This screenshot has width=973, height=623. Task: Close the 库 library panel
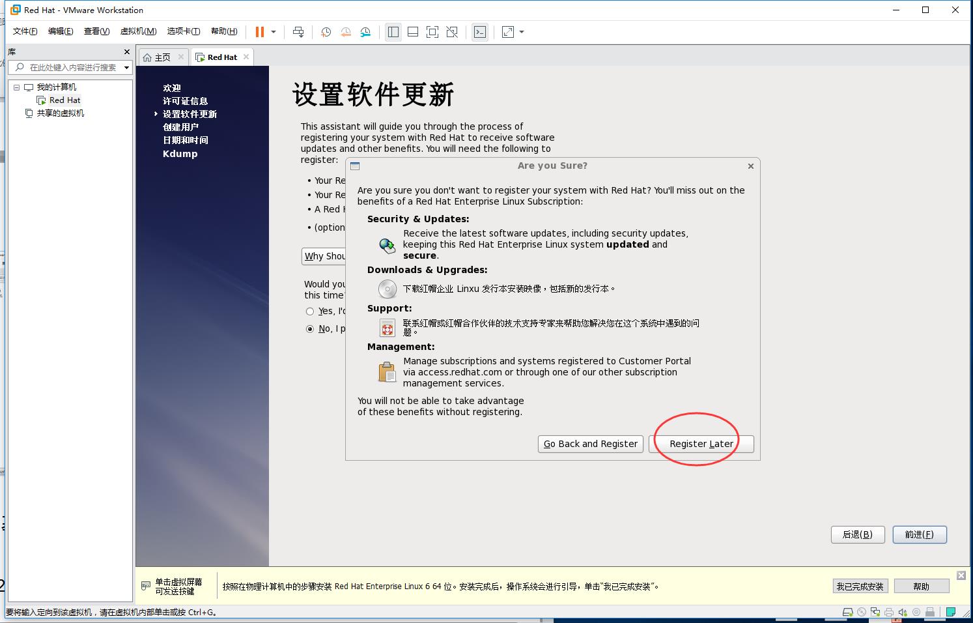[127, 51]
